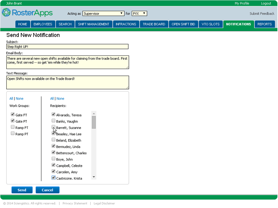The width and height of the screenshot is (278, 208).
Task: Expand the PYX location dropdown
Action: point(139,14)
